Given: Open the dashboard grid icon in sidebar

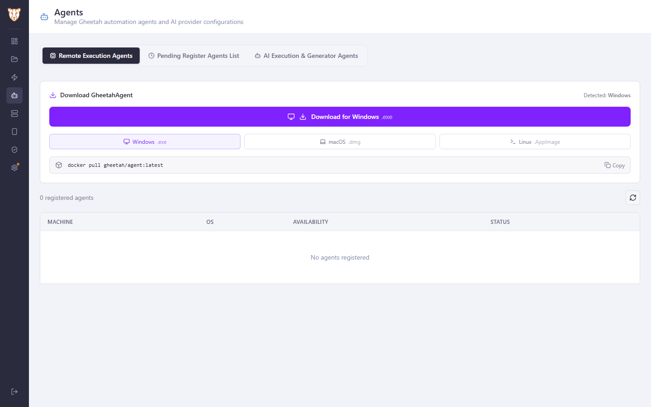Looking at the screenshot, I should (x=14, y=41).
